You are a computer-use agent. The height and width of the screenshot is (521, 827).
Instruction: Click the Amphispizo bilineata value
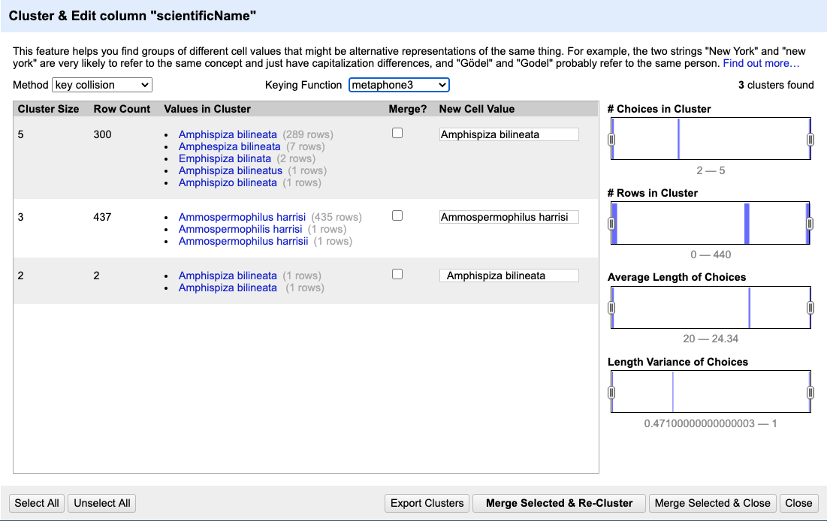tap(227, 182)
